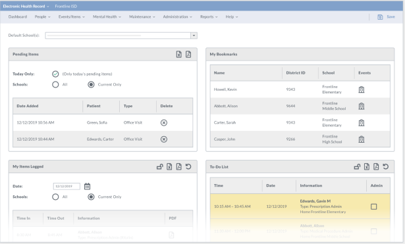This screenshot has height=244, width=405.
Task: Open events for Howell, Kevin bookmark
Action: click(x=362, y=89)
